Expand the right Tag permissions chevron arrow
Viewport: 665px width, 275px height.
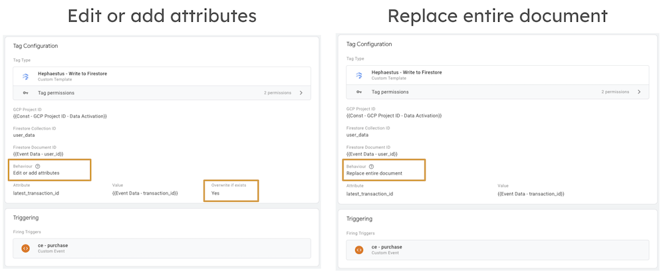coord(639,92)
